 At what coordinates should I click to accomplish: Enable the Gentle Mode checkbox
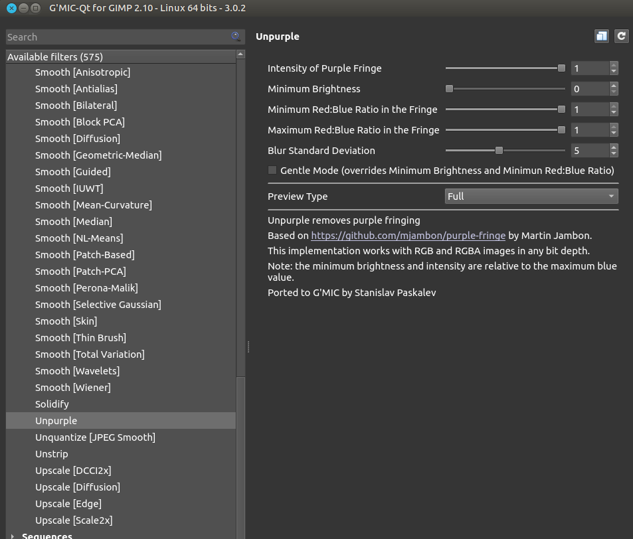click(x=272, y=170)
